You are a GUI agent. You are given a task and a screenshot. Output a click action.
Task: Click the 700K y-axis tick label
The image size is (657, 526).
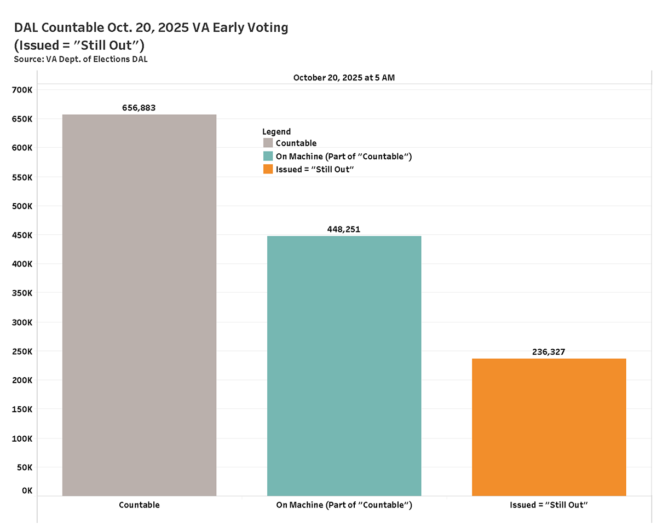(x=23, y=89)
